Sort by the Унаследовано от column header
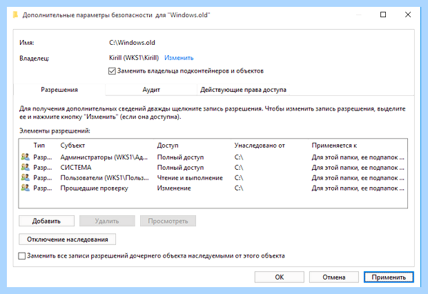The height and width of the screenshot is (294, 428). point(260,145)
